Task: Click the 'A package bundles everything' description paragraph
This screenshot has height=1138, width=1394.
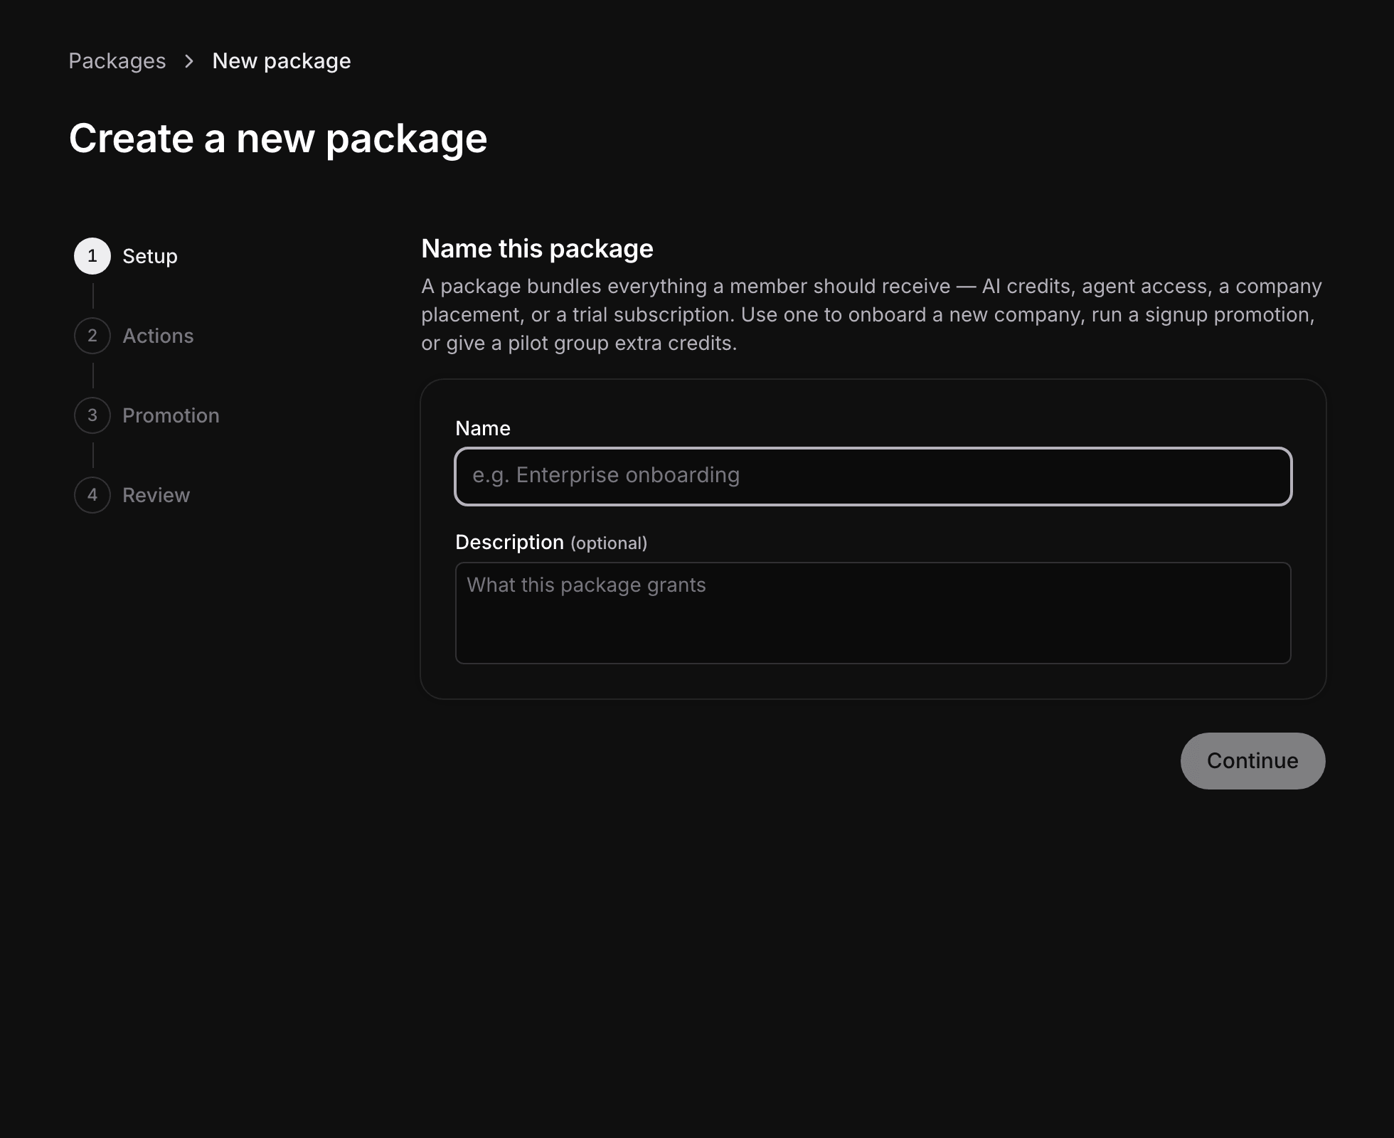Action: coord(871,314)
